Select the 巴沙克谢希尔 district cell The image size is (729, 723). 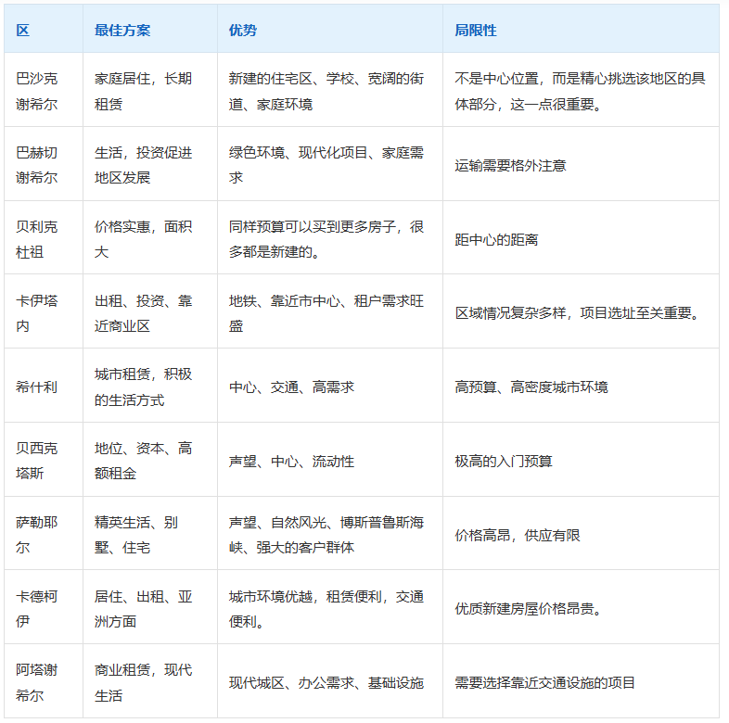(x=44, y=90)
